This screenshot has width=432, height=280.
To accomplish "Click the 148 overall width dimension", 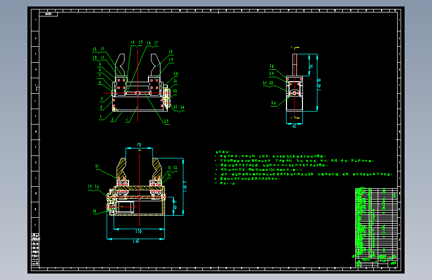I will point(136,242).
